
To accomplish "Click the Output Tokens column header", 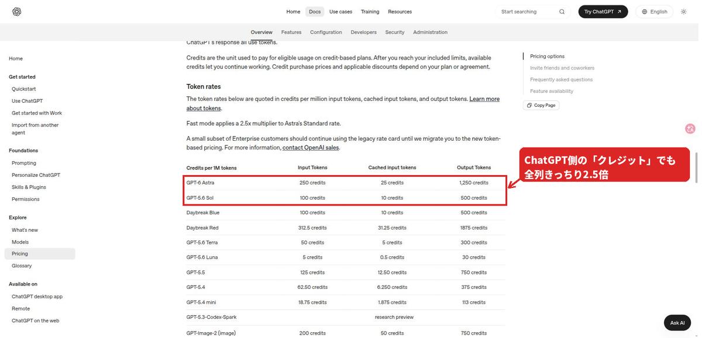I will tap(474, 168).
